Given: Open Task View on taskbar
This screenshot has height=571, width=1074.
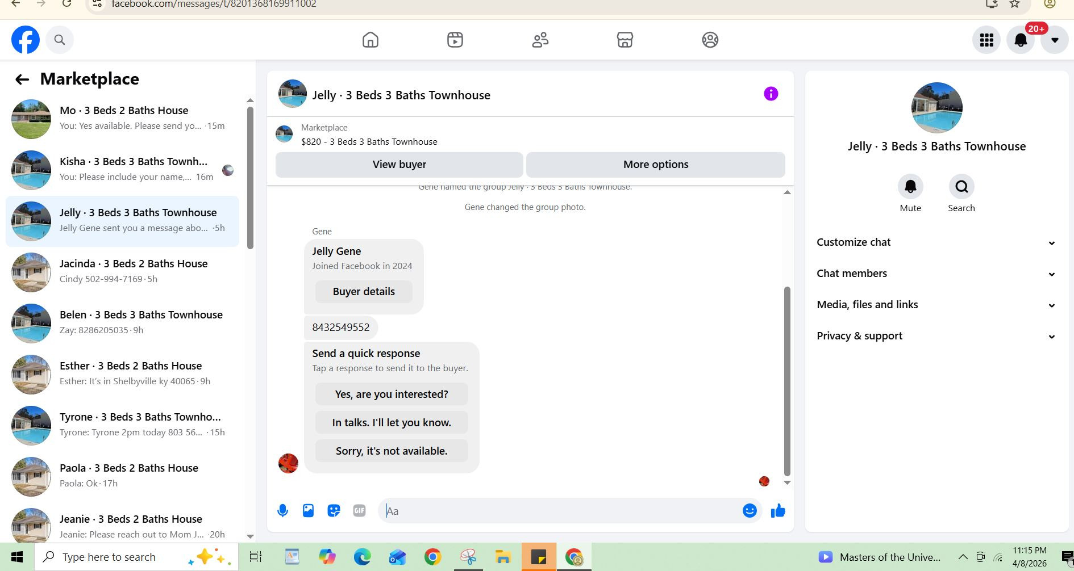Looking at the screenshot, I should click(256, 557).
